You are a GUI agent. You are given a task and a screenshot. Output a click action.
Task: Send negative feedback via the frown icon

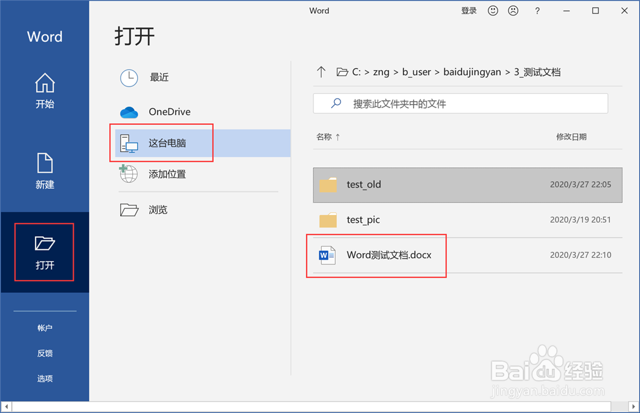[x=514, y=10]
